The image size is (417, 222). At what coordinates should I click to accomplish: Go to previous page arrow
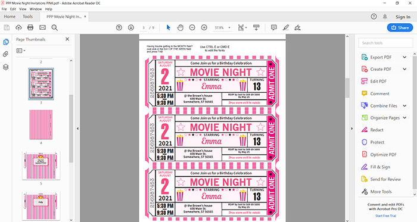pos(119,27)
